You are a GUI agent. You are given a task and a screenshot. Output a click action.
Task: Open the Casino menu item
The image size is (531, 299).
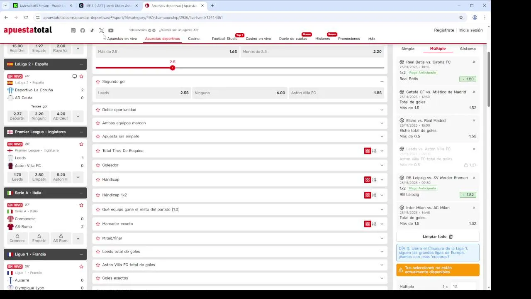coord(194,39)
